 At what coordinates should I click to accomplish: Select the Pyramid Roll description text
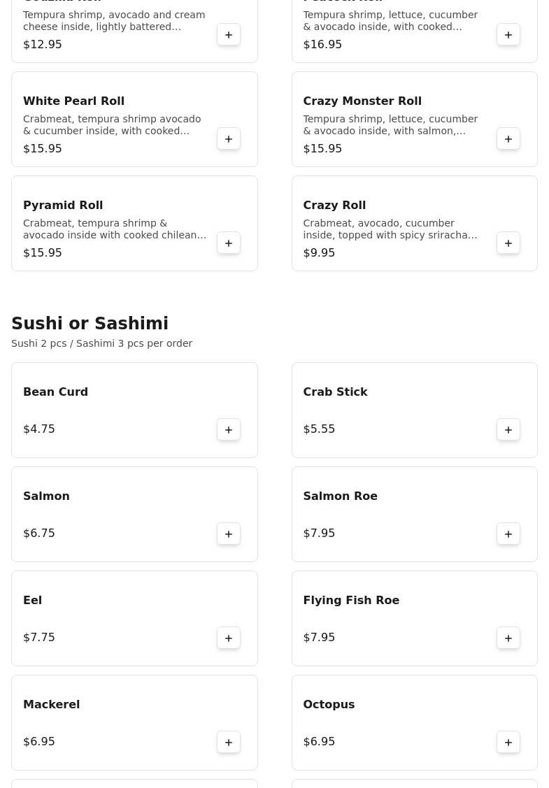coord(115,229)
